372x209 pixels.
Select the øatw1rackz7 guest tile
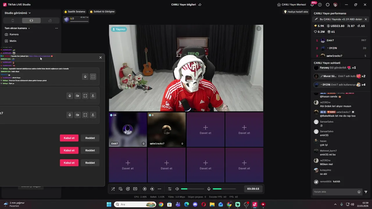[x=167, y=129]
